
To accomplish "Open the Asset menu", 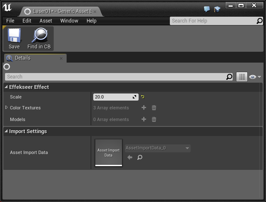I will coord(46,21).
